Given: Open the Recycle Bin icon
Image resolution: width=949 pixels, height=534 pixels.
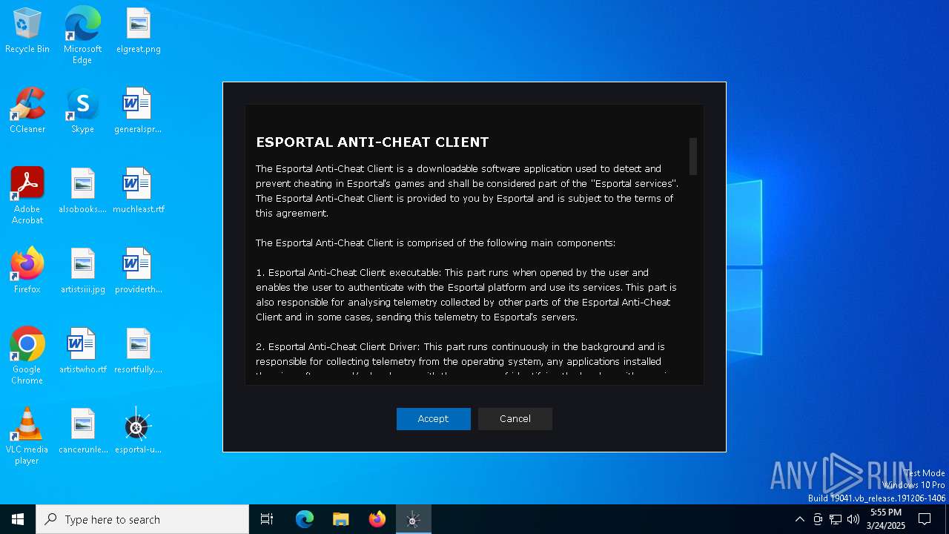Looking at the screenshot, I should click(27, 31).
